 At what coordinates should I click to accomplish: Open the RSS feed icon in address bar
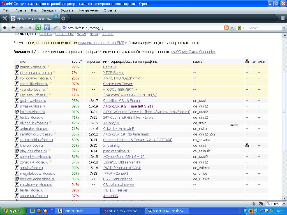click(x=226, y=28)
